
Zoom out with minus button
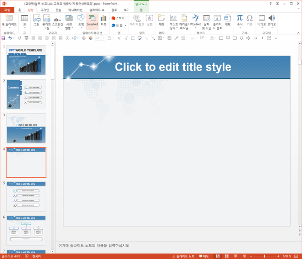251,256
